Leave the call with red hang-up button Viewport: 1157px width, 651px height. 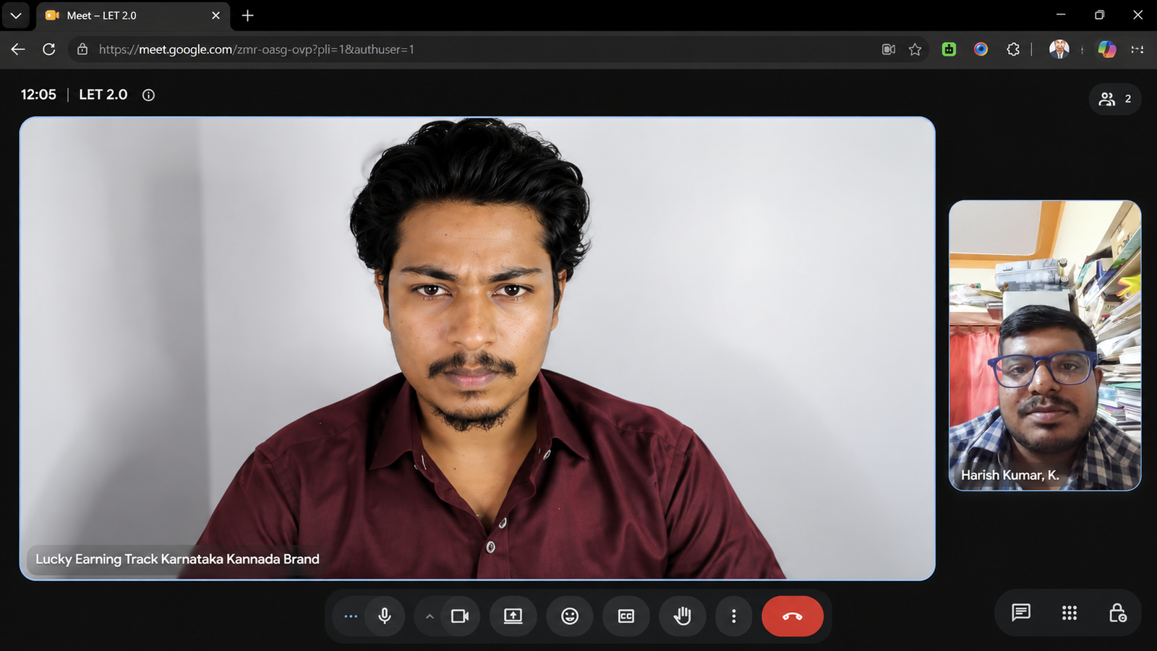[x=793, y=616]
